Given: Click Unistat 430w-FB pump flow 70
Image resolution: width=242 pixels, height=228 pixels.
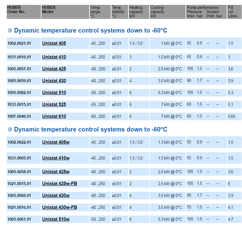Looking at the screenshot, I should (189, 207).
